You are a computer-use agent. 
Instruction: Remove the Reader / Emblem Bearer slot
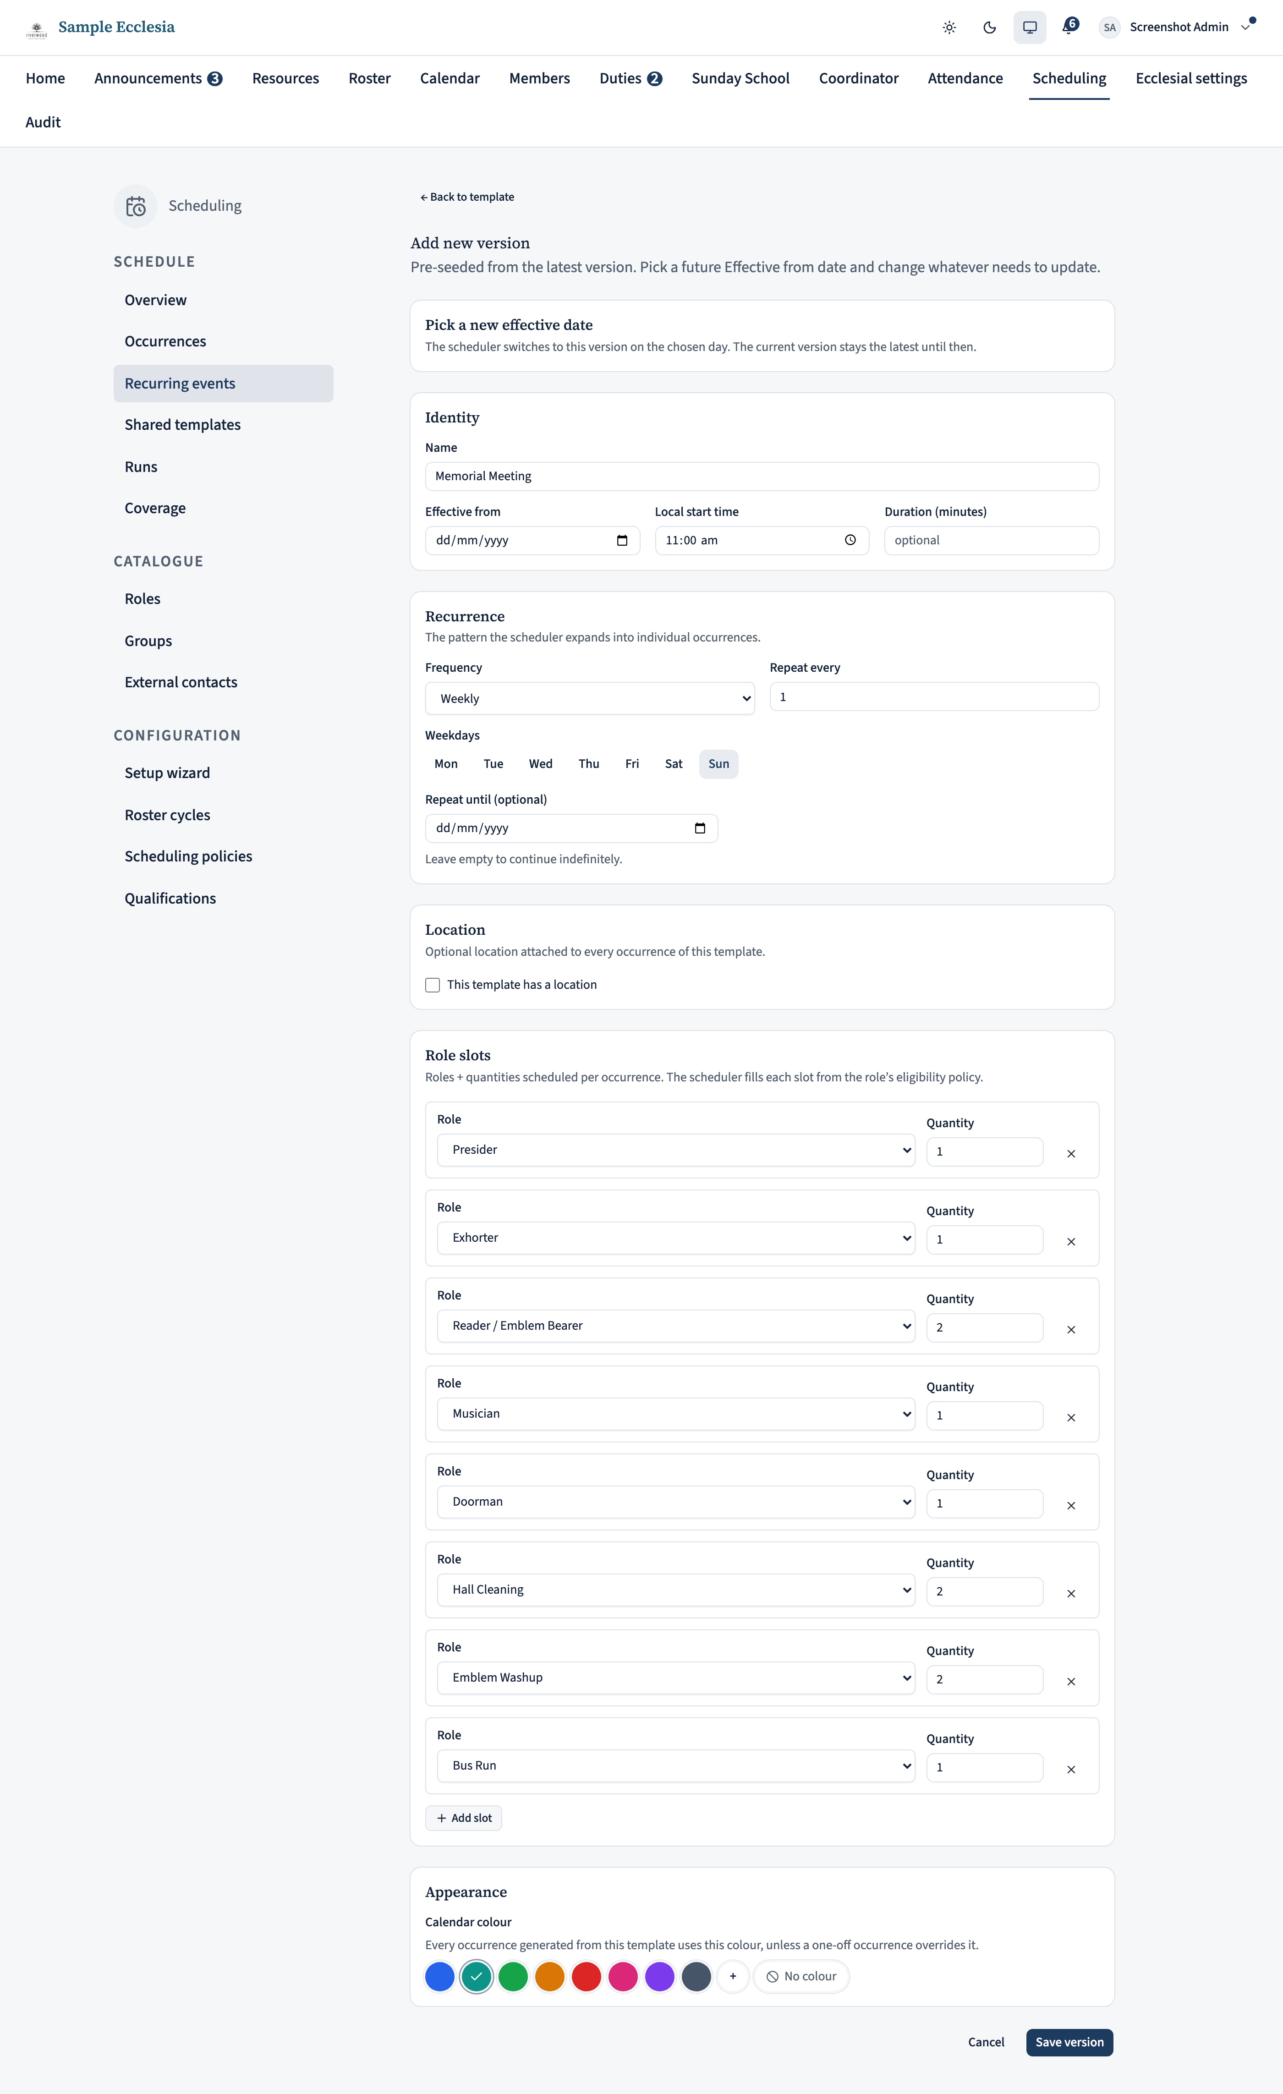click(x=1070, y=1330)
